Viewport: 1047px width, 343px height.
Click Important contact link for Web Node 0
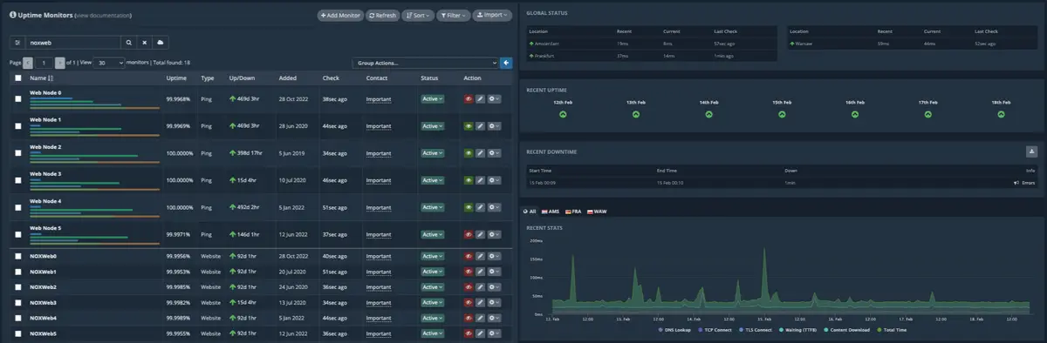(x=378, y=99)
